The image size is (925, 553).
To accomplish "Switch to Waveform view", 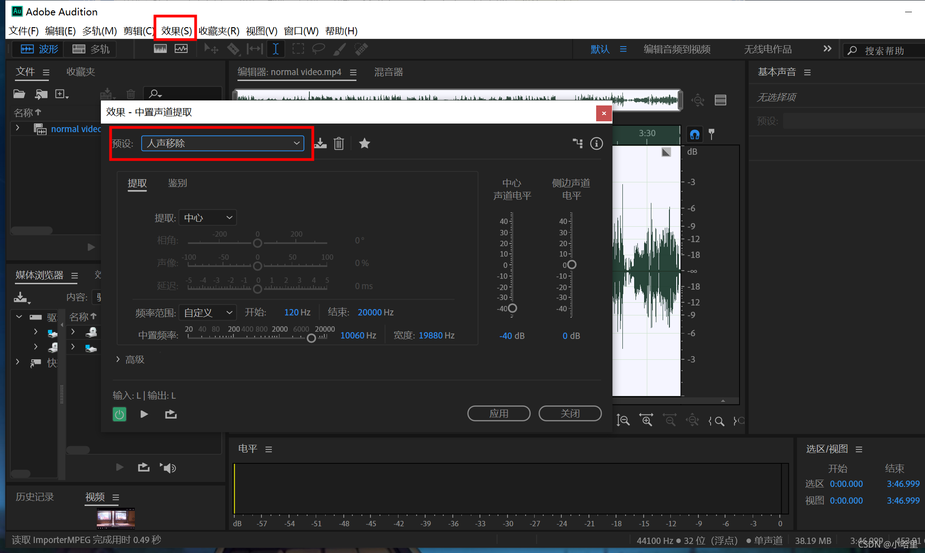I will 39,49.
